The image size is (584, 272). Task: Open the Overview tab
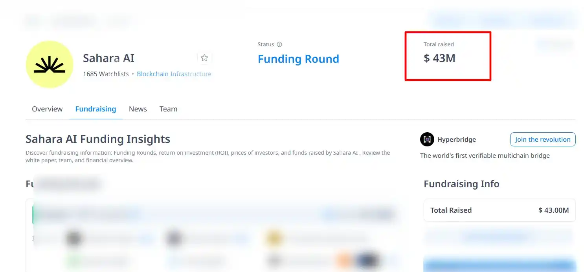point(47,109)
